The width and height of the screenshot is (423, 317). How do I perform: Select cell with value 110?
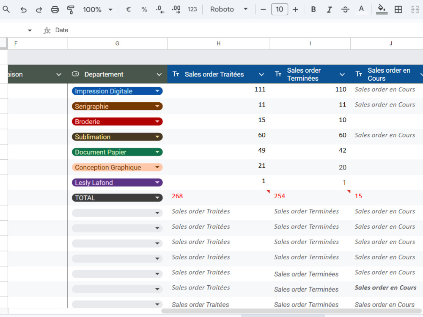coord(310,91)
